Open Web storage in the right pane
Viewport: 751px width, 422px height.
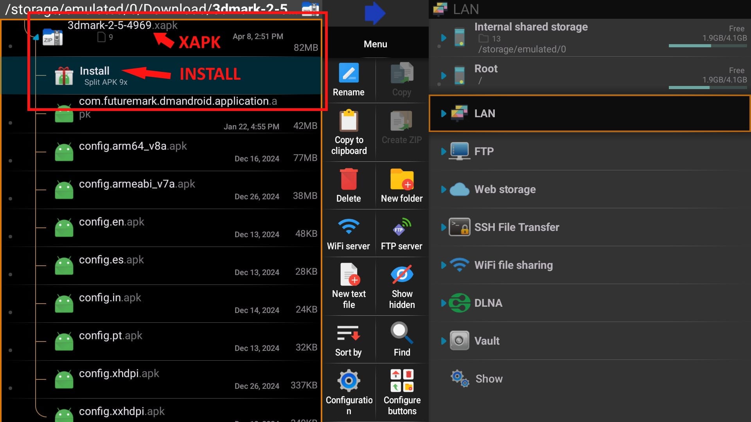click(x=505, y=189)
